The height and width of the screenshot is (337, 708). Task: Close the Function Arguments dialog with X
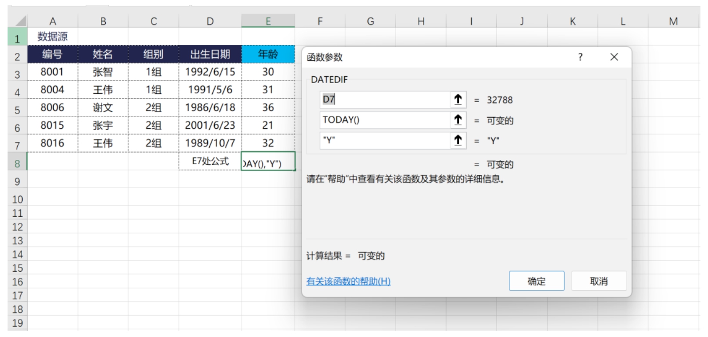[614, 57]
